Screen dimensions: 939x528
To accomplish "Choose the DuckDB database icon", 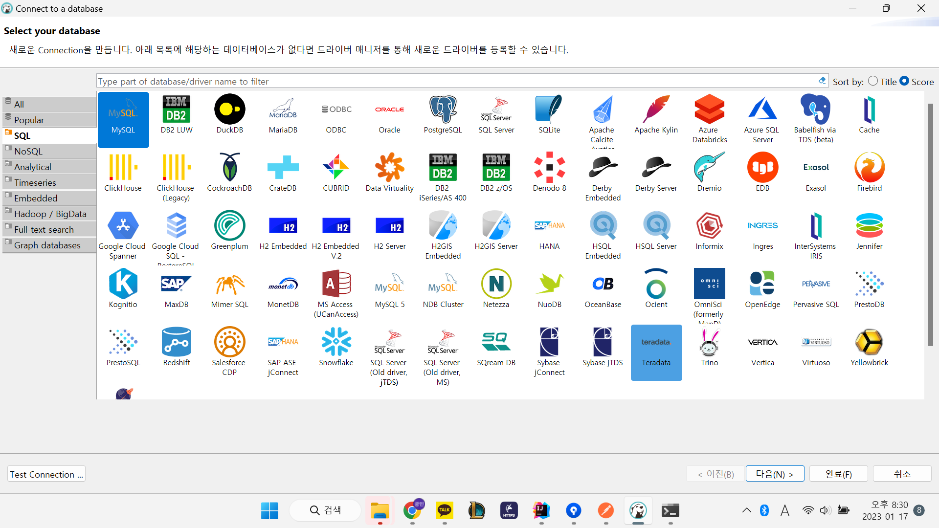I will [229, 110].
